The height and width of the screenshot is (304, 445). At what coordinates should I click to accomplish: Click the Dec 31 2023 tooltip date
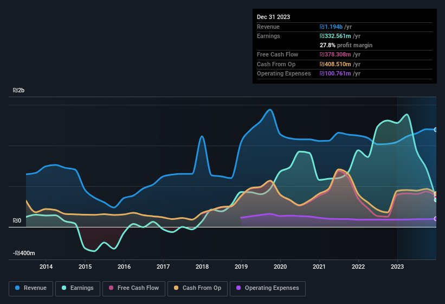pyautogui.click(x=273, y=17)
